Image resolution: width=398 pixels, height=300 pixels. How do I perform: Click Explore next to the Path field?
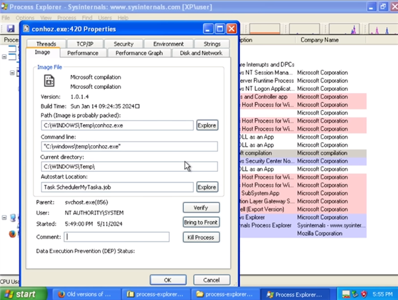tap(207, 125)
